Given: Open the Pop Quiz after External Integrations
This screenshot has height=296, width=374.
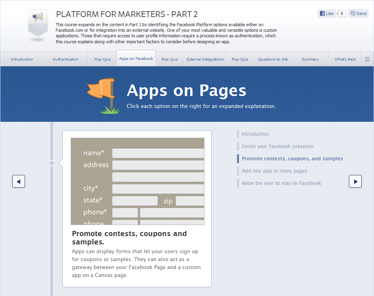Looking at the screenshot, I should [x=240, y=59].
